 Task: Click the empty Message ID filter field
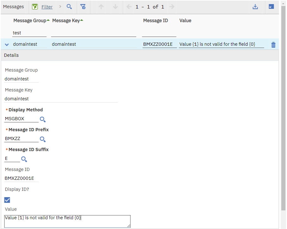(159, 33)
